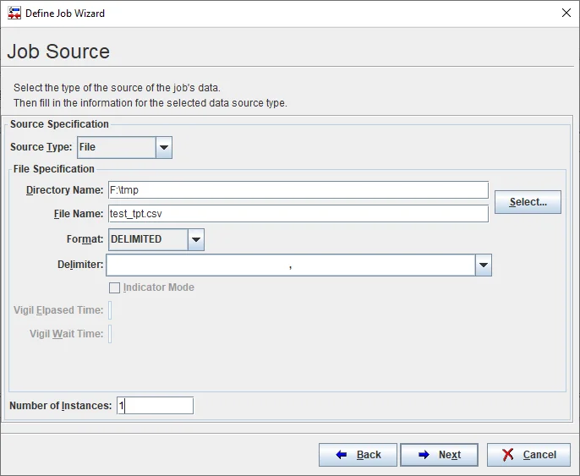Click the Source Type value 'File'
The height and width of the screenshot is (476, 580).
pyautogui.click(x=116, y=148)
